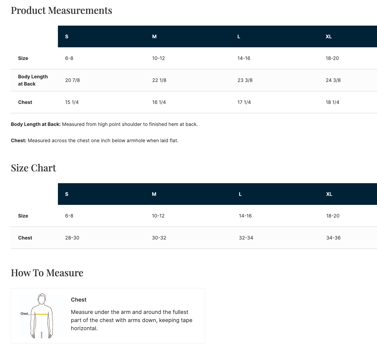377x351 pixels.
Task: Click the 28-30 chest range cell
Action: (x=72, y=238)
